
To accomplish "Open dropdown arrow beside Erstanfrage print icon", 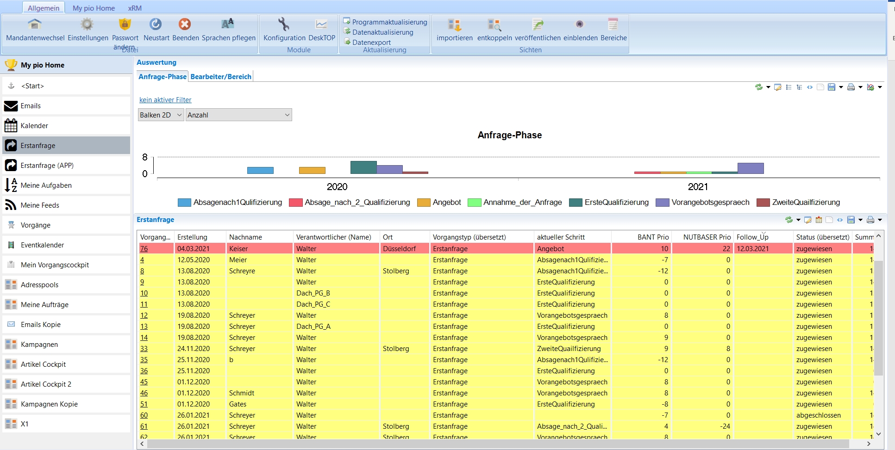I will coord(880,220).
